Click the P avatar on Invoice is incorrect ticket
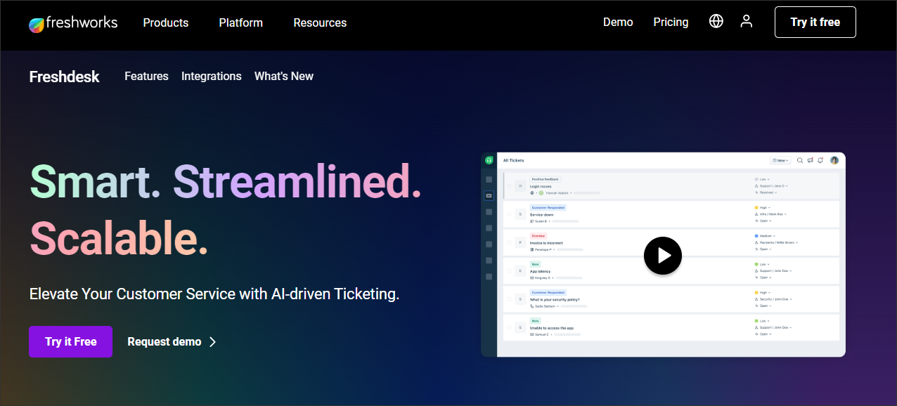 click(520, 242)
